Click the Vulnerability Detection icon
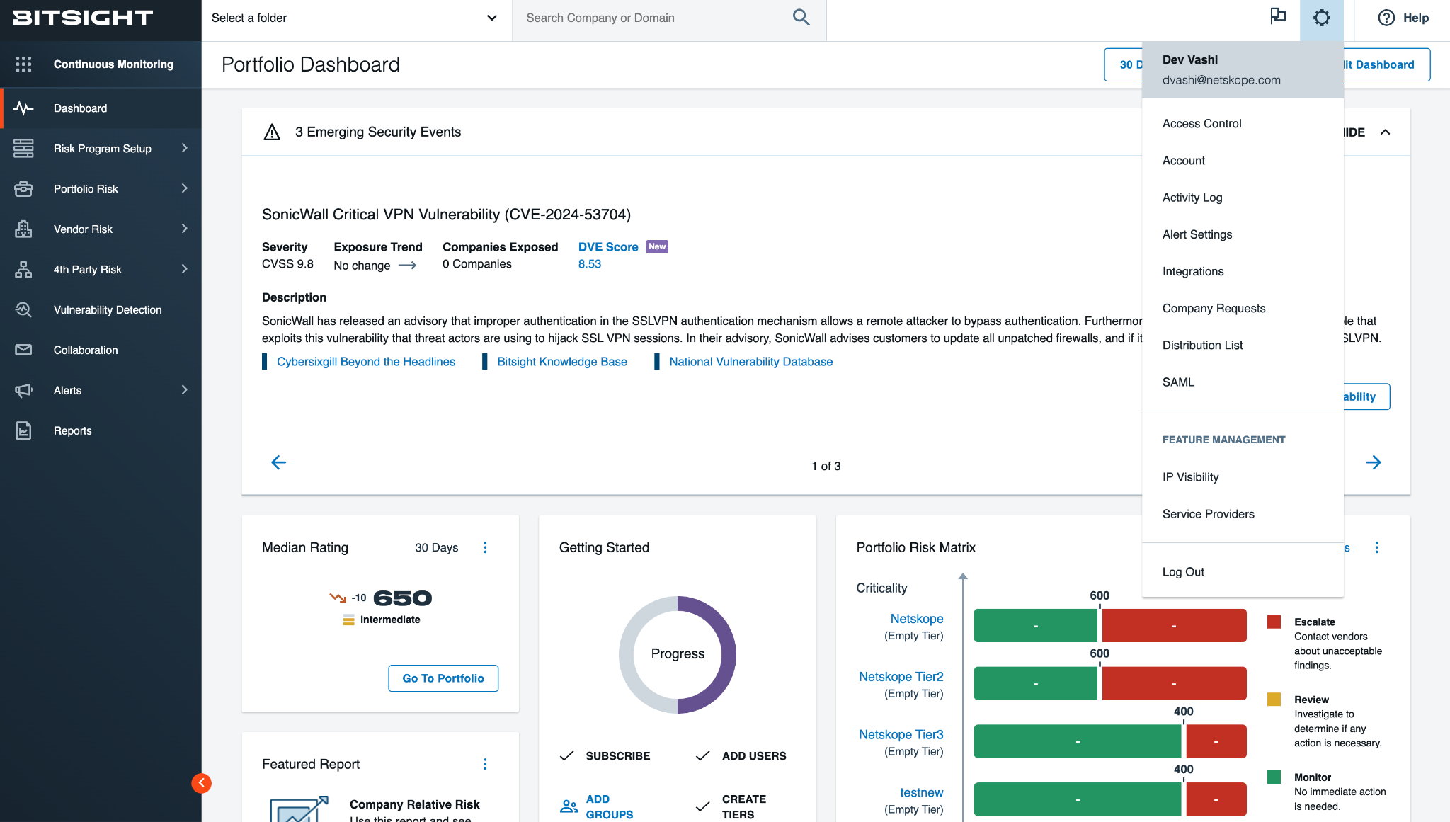 click(23, 309)
